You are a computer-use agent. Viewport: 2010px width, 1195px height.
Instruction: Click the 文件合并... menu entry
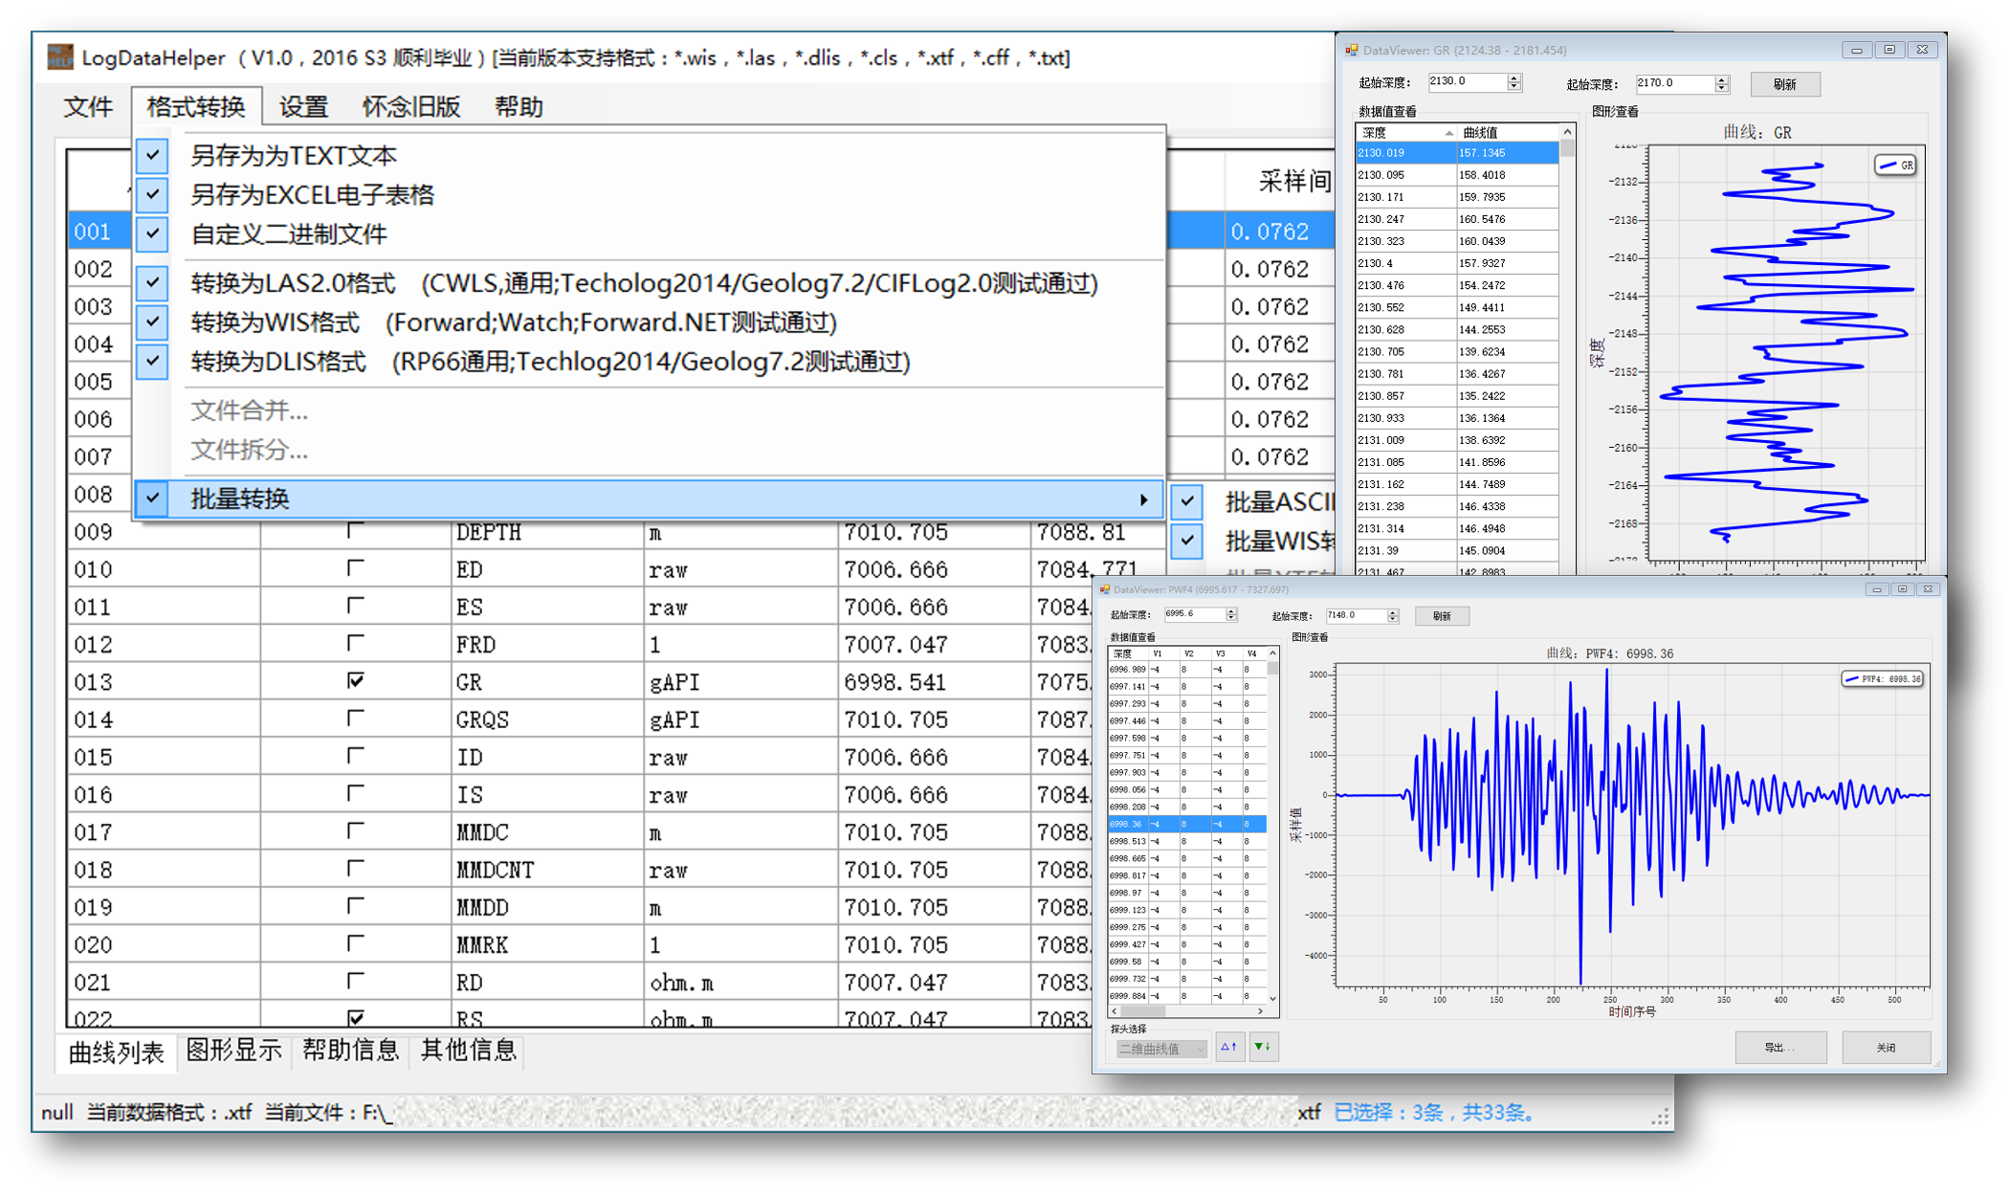point(249,410)
